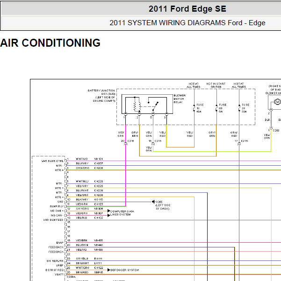Select the "GRN/RED" wire color label

click(x=234, y=134)
